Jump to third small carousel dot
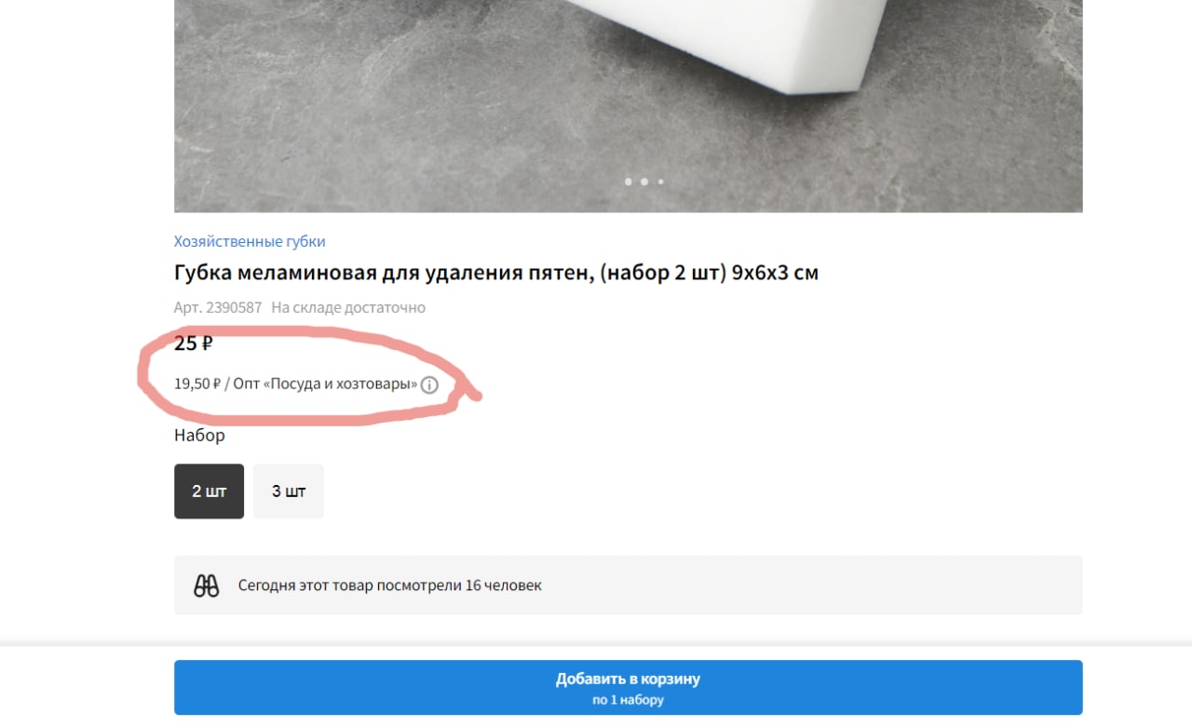The image size is (1192, 727). [661, 182]
